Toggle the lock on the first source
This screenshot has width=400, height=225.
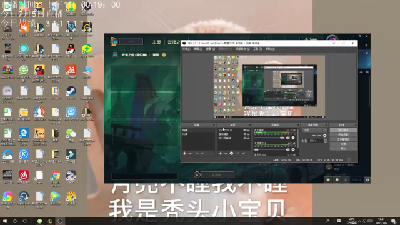point(249,130)
